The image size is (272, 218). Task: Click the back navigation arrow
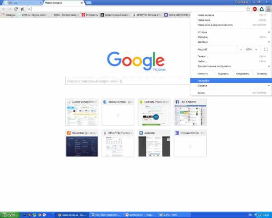(4, 9)
